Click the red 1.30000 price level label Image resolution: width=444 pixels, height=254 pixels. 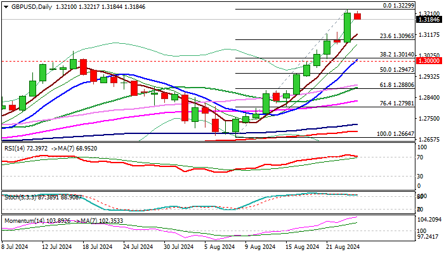tap(429, 61)
